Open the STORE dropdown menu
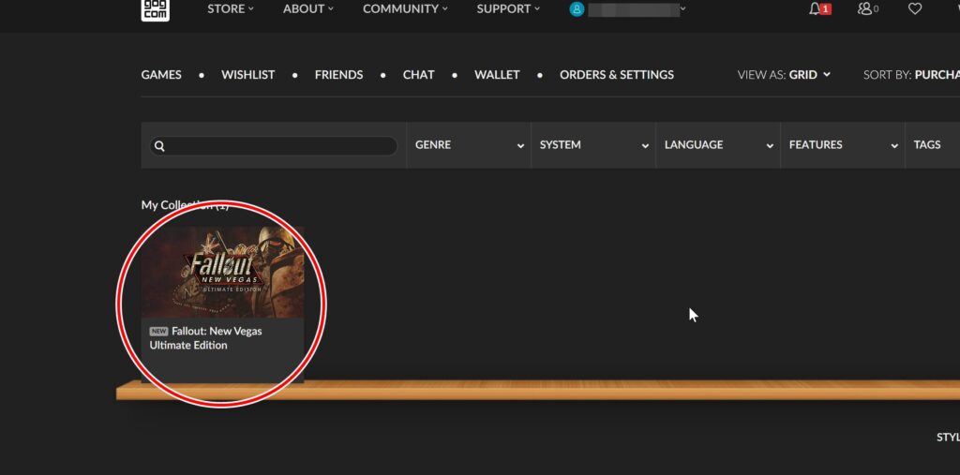960x475 pixels. click(231, 8)
